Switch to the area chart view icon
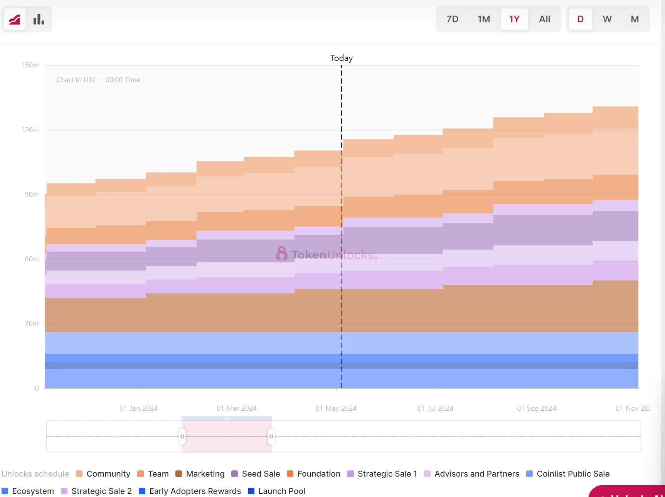This screenshot has height=497, width=665. click(15, 19)
